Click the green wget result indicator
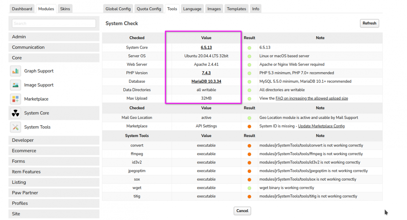This screenshot has width=407, height=220. coord(249,188)
